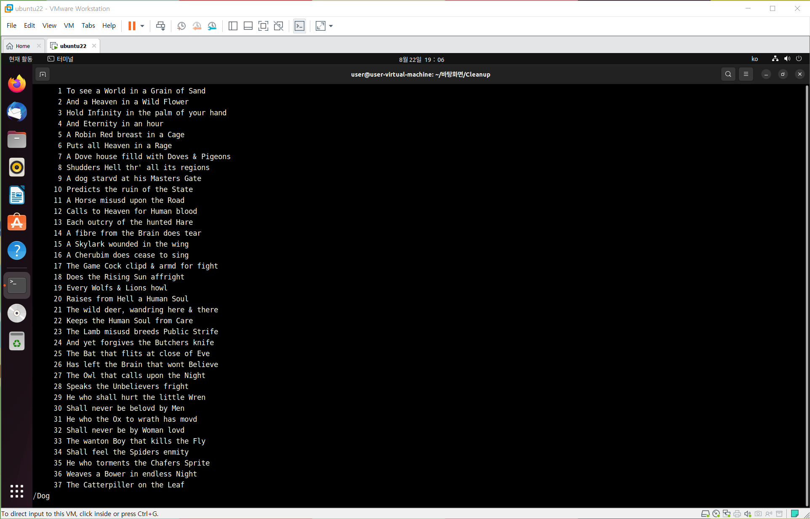
Task: Open the terminal search icon
Action: coord(728,75)
